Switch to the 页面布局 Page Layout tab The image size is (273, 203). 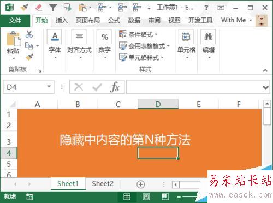click(88, 20)
